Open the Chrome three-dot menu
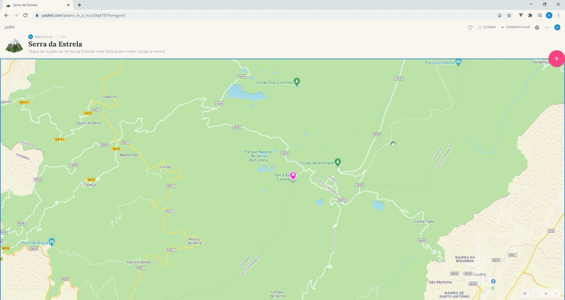The height and width of the screenshot is (300, 565). (x=559, y=15)
